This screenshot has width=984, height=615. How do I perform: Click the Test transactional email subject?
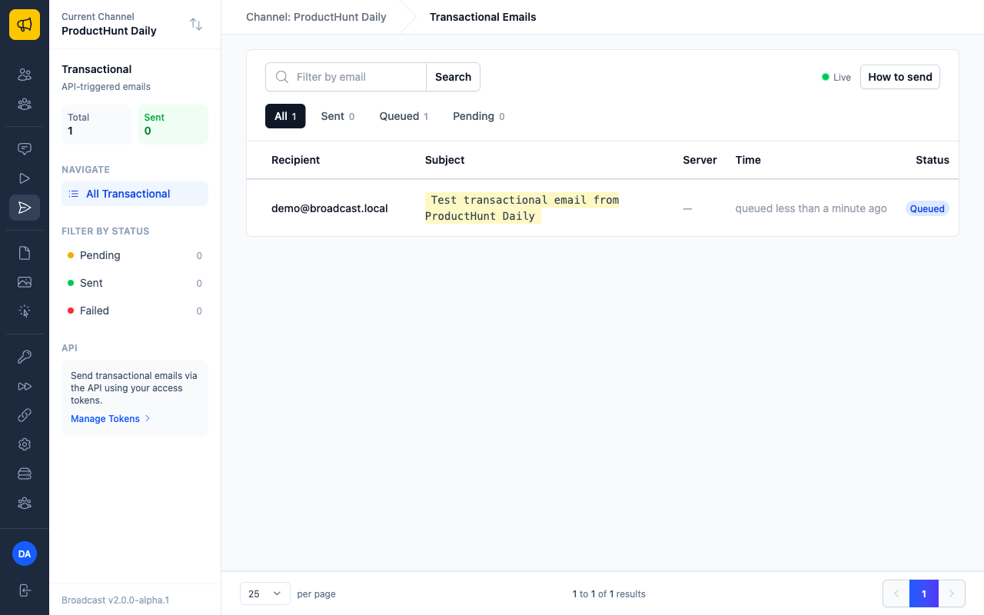tap(522, 208)
